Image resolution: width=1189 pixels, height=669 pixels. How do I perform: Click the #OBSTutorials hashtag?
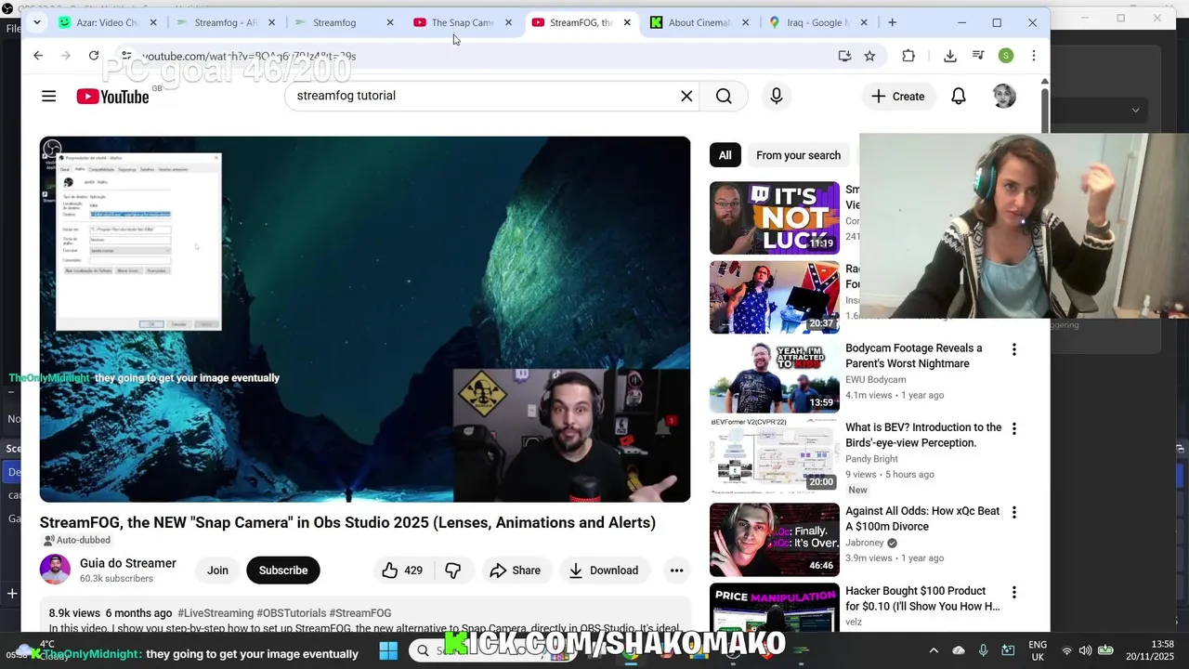[291, 613]
